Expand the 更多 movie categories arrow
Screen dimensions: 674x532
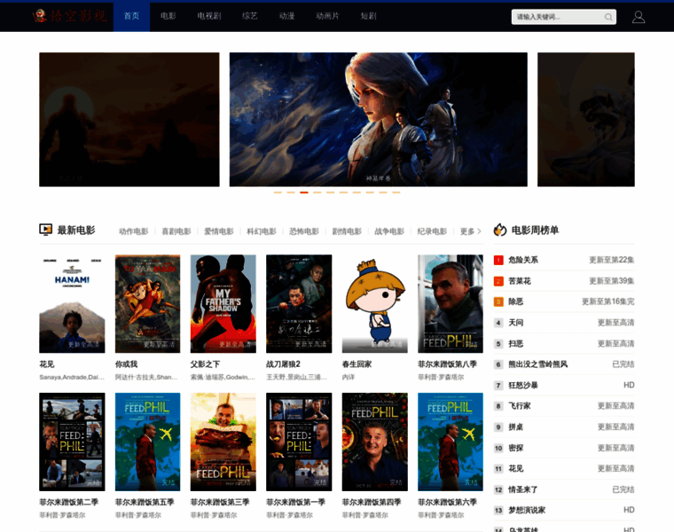click(479, 231)
